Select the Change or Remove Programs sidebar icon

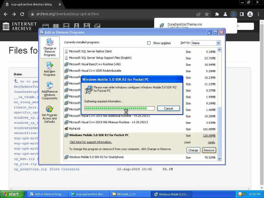click(x=50, y=47)
